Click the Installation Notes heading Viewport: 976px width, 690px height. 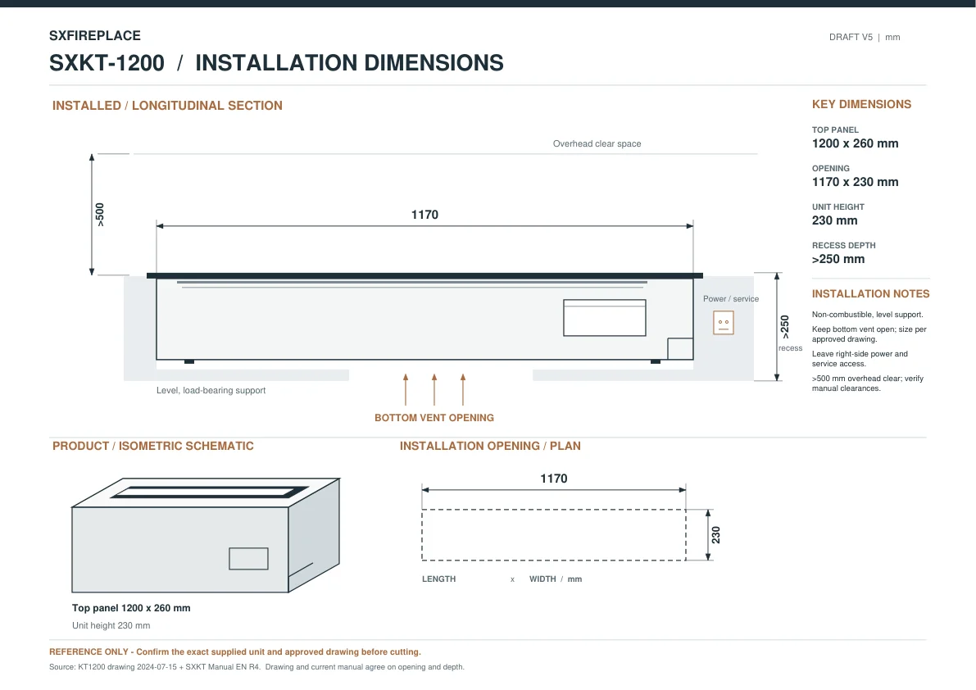871,293
